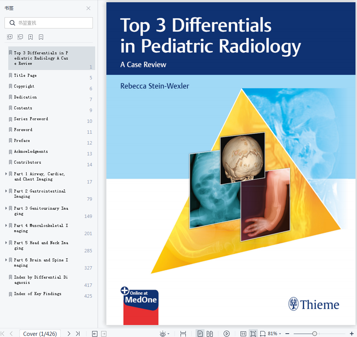The height and width of the screenshot is (337, 357).
Task: Click page number 149 for Part 3
Action: click(x=88, y=216)
